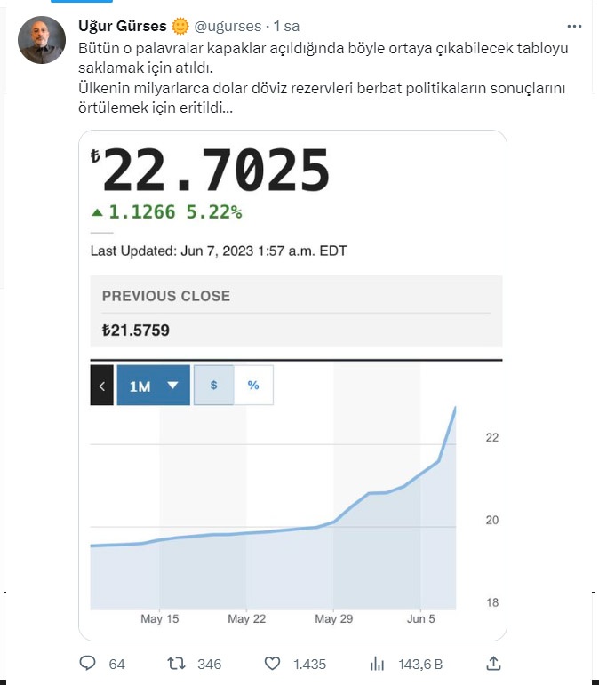Click the 346 retweet count

(209, 664)
